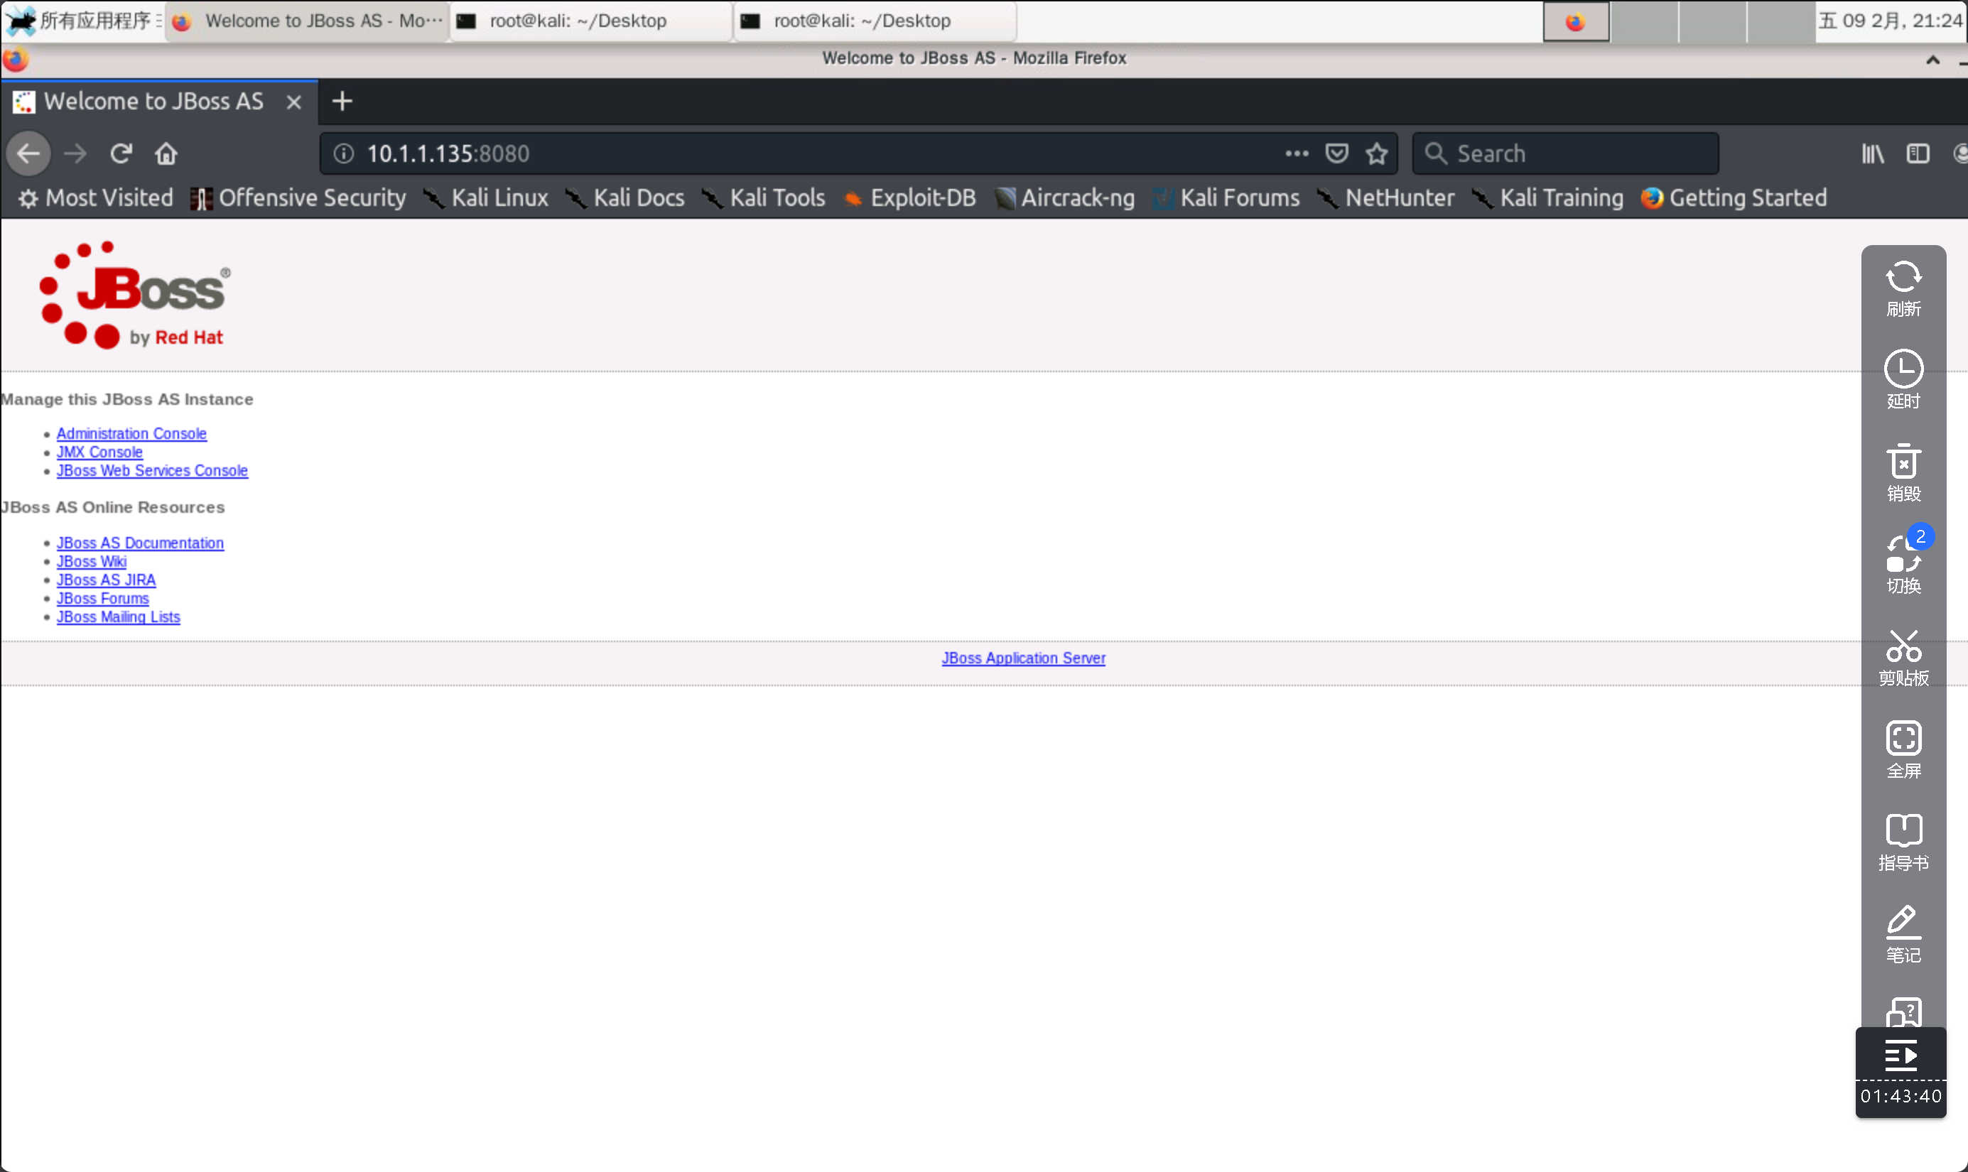Click the Firefox reload page icon

click(x=121, y=153)
